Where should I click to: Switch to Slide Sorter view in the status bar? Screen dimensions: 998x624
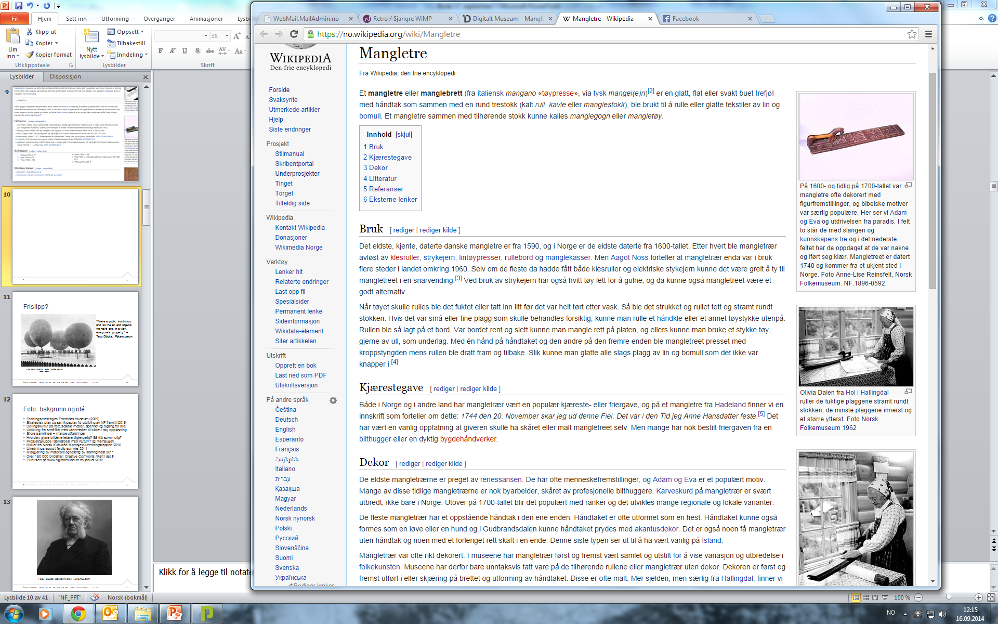click(866, 597)
